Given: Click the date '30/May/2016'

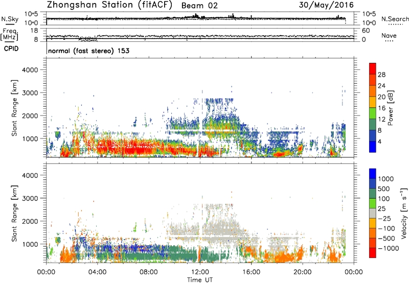Looking at the screenshot, I should click(x=326, y=5).
